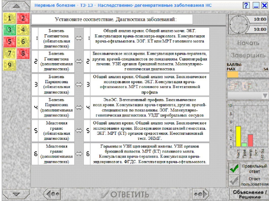Select answer with Гормоны и УЗИ щитовидной железы

[149, 154]
